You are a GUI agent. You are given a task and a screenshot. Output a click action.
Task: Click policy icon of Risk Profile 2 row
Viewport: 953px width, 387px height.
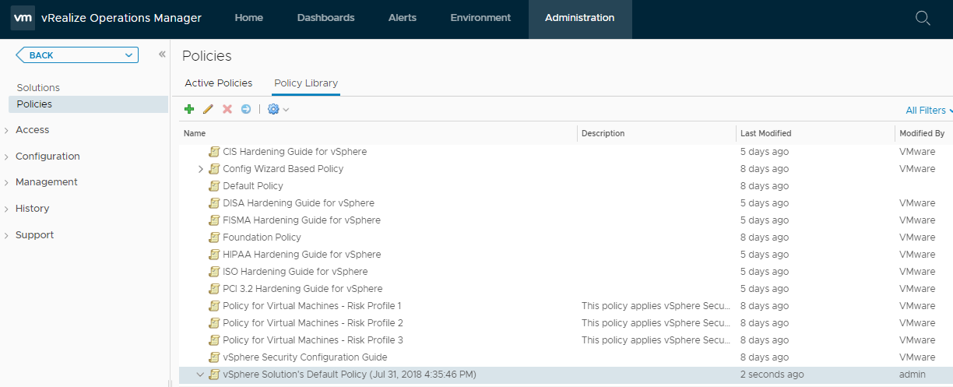[214, 323]
